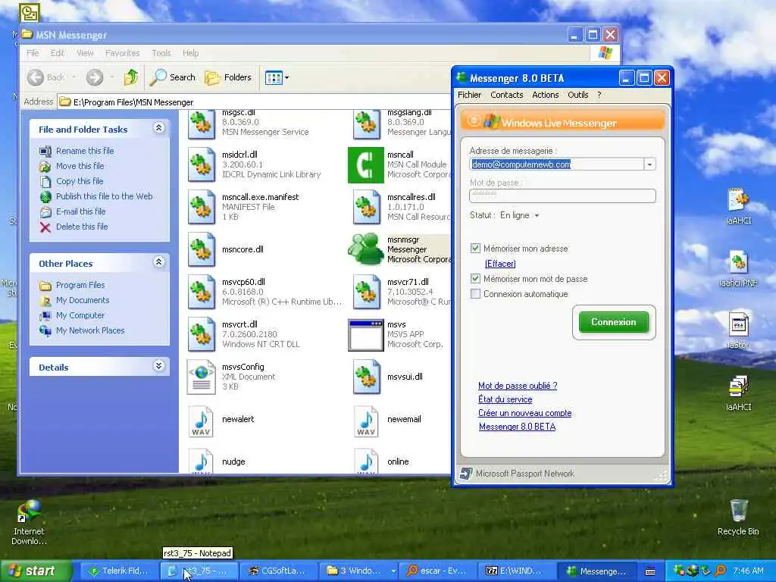
Task: Click E-mail this file task
Action: (80, 211)
